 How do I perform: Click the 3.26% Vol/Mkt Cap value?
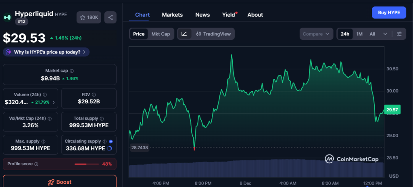pos(31,125)
